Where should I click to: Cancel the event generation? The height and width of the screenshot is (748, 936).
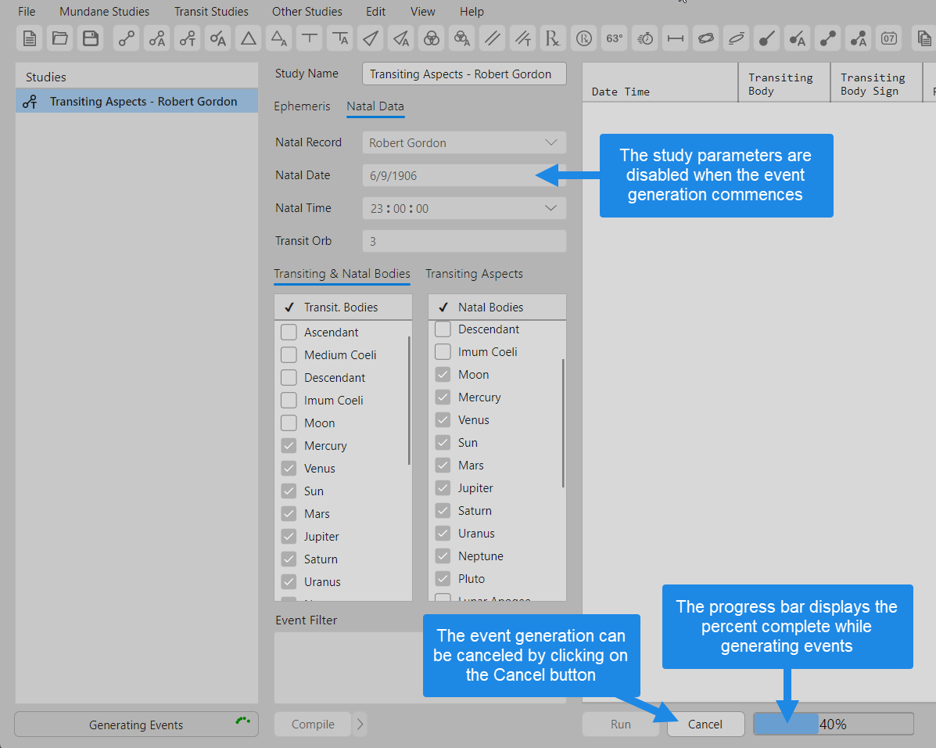(x=705, y=725)
